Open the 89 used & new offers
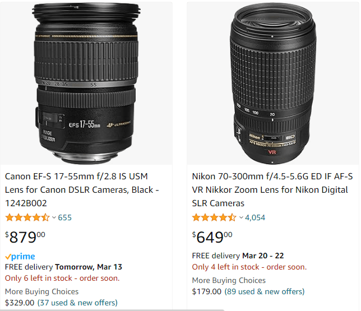 point(265,291)
